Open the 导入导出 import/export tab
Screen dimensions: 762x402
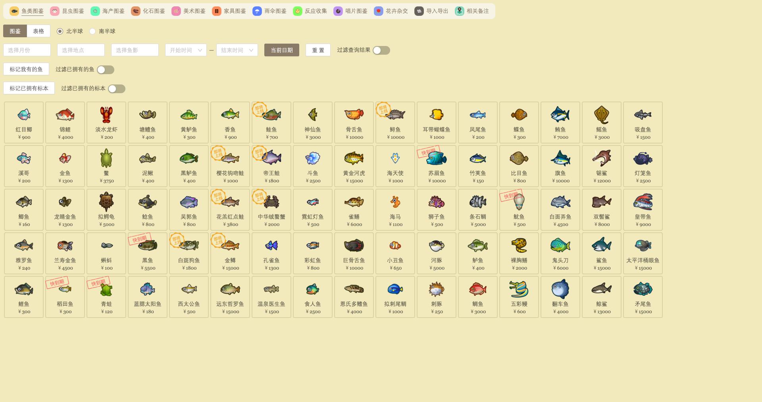[431, 11]
